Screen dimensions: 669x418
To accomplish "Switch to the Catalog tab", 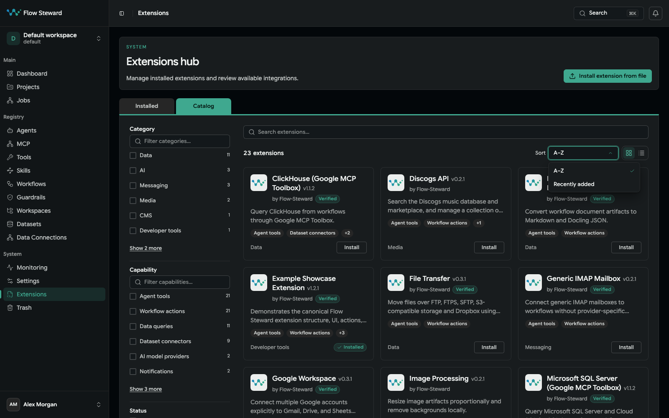I will 204,106.
